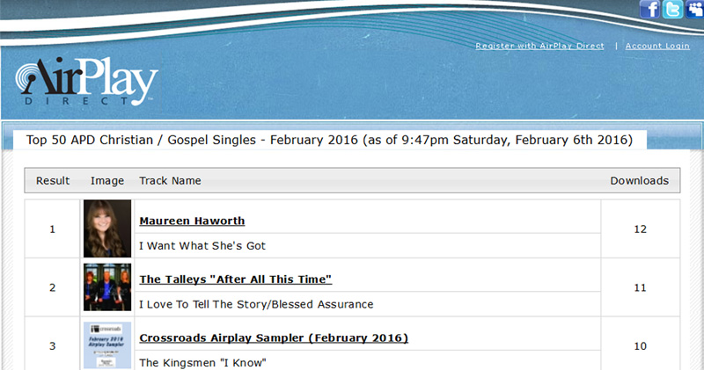Click rank number 3 cell

pos(53,344)
